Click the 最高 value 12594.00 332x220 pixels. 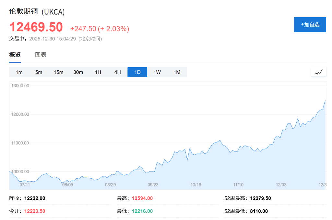143,198
